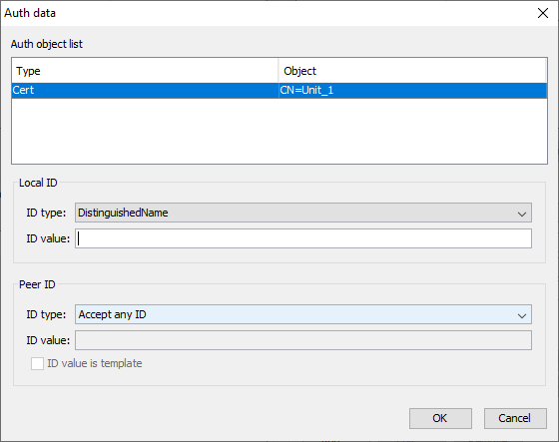Click the 'ID value is template' label text

[x=95, y=363]
